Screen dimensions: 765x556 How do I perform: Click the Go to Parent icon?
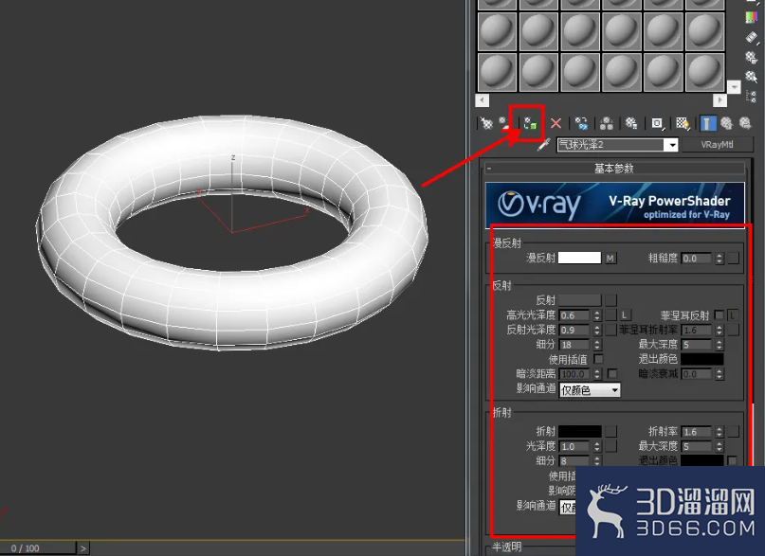[726, 123]
